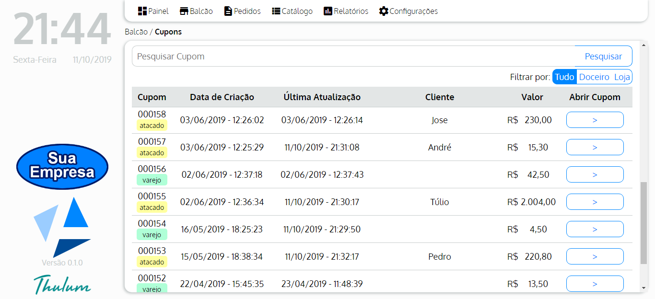Viewport: 655px width, 299px height.
Task: Focus the Pesquisar Cupom search field
Action: pyautogui.click(x=353, y=56)
